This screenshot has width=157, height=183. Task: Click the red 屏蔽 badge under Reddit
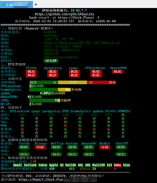105,147
